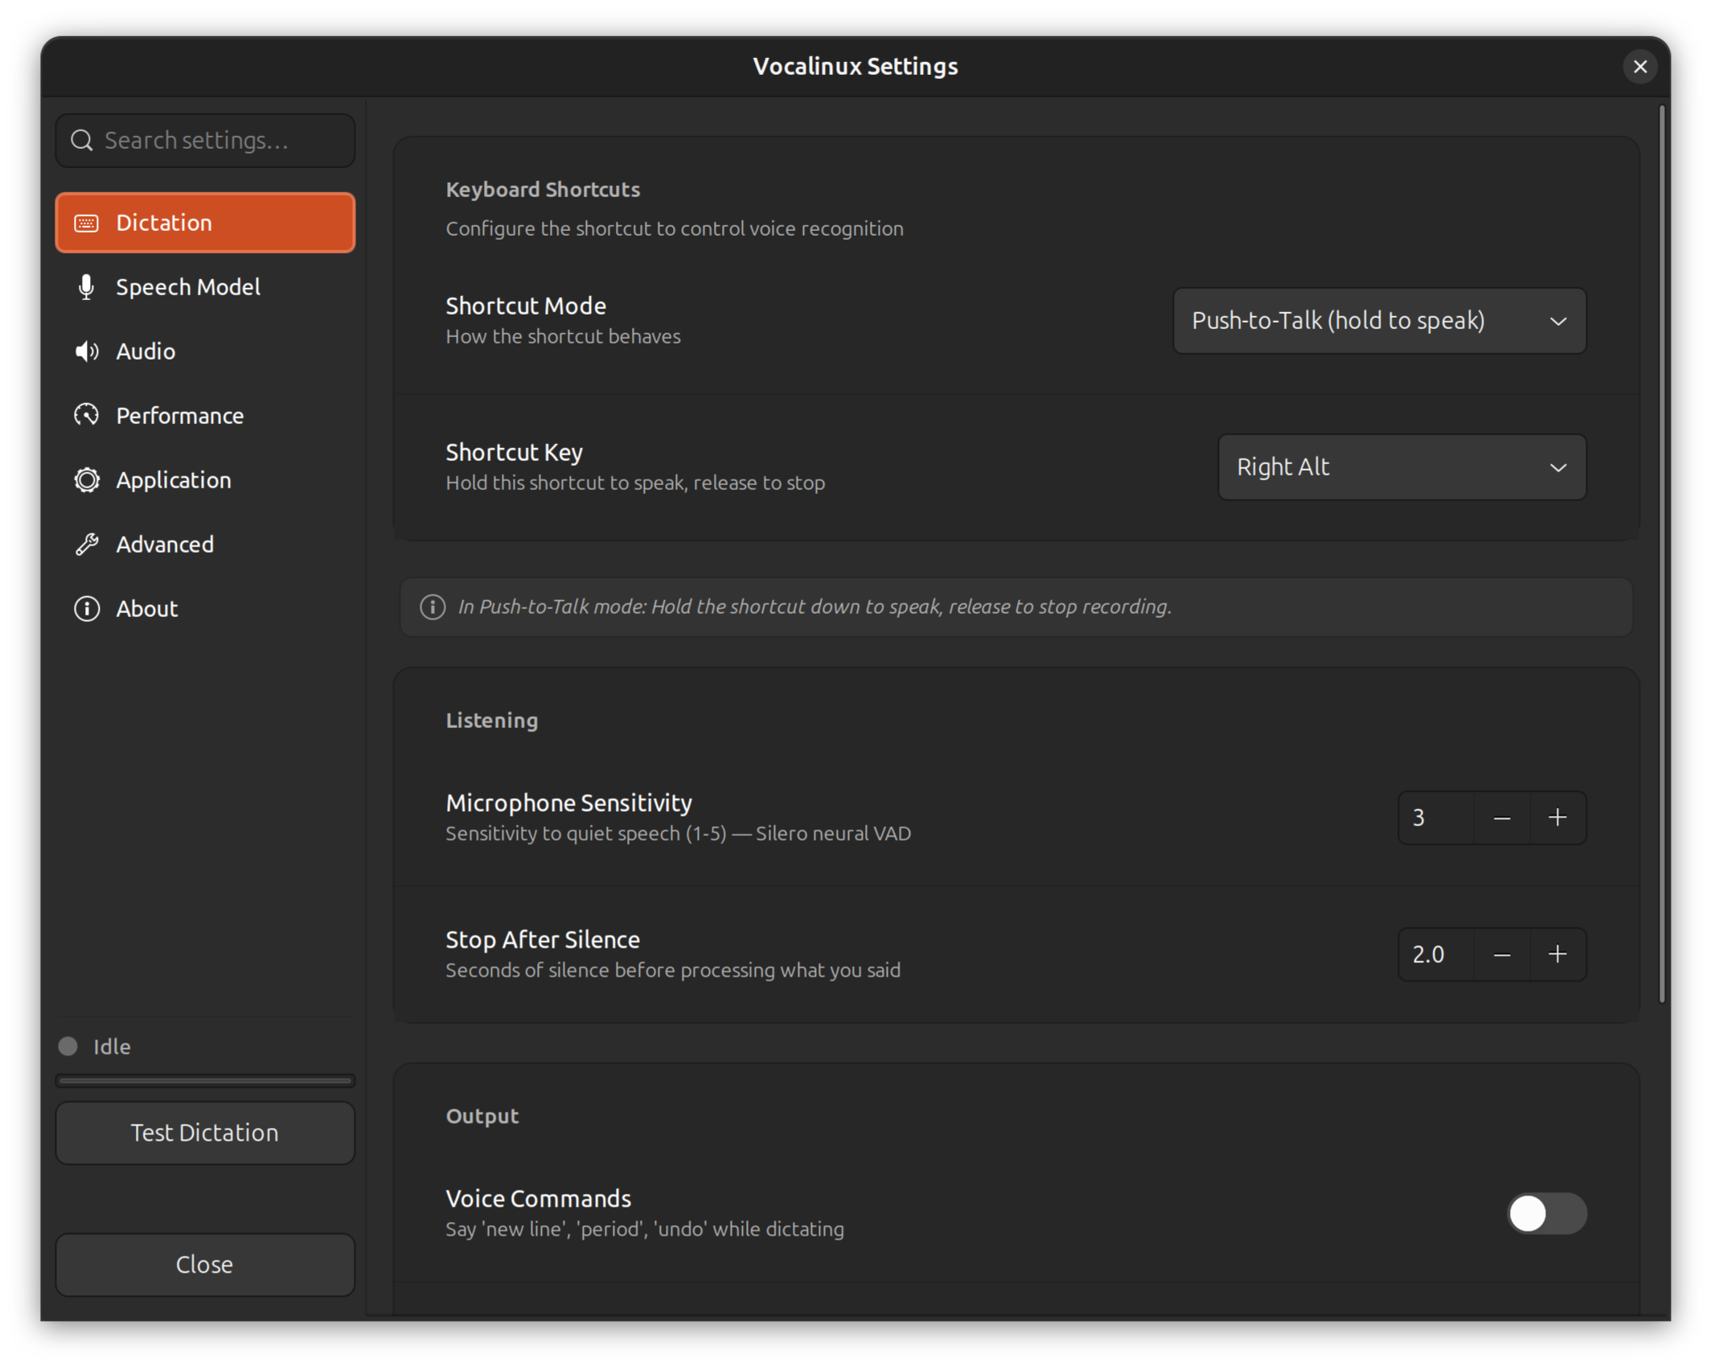Click the Audio speaker icon
Image resolution: width=1711 pixels, height=1366 pixels.
tap(86, 352)
